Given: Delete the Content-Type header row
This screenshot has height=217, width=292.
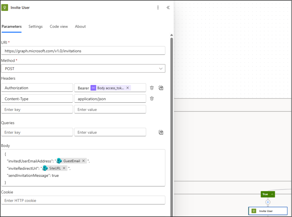Looking at the screenshot, I should click(x=152, y=98).
